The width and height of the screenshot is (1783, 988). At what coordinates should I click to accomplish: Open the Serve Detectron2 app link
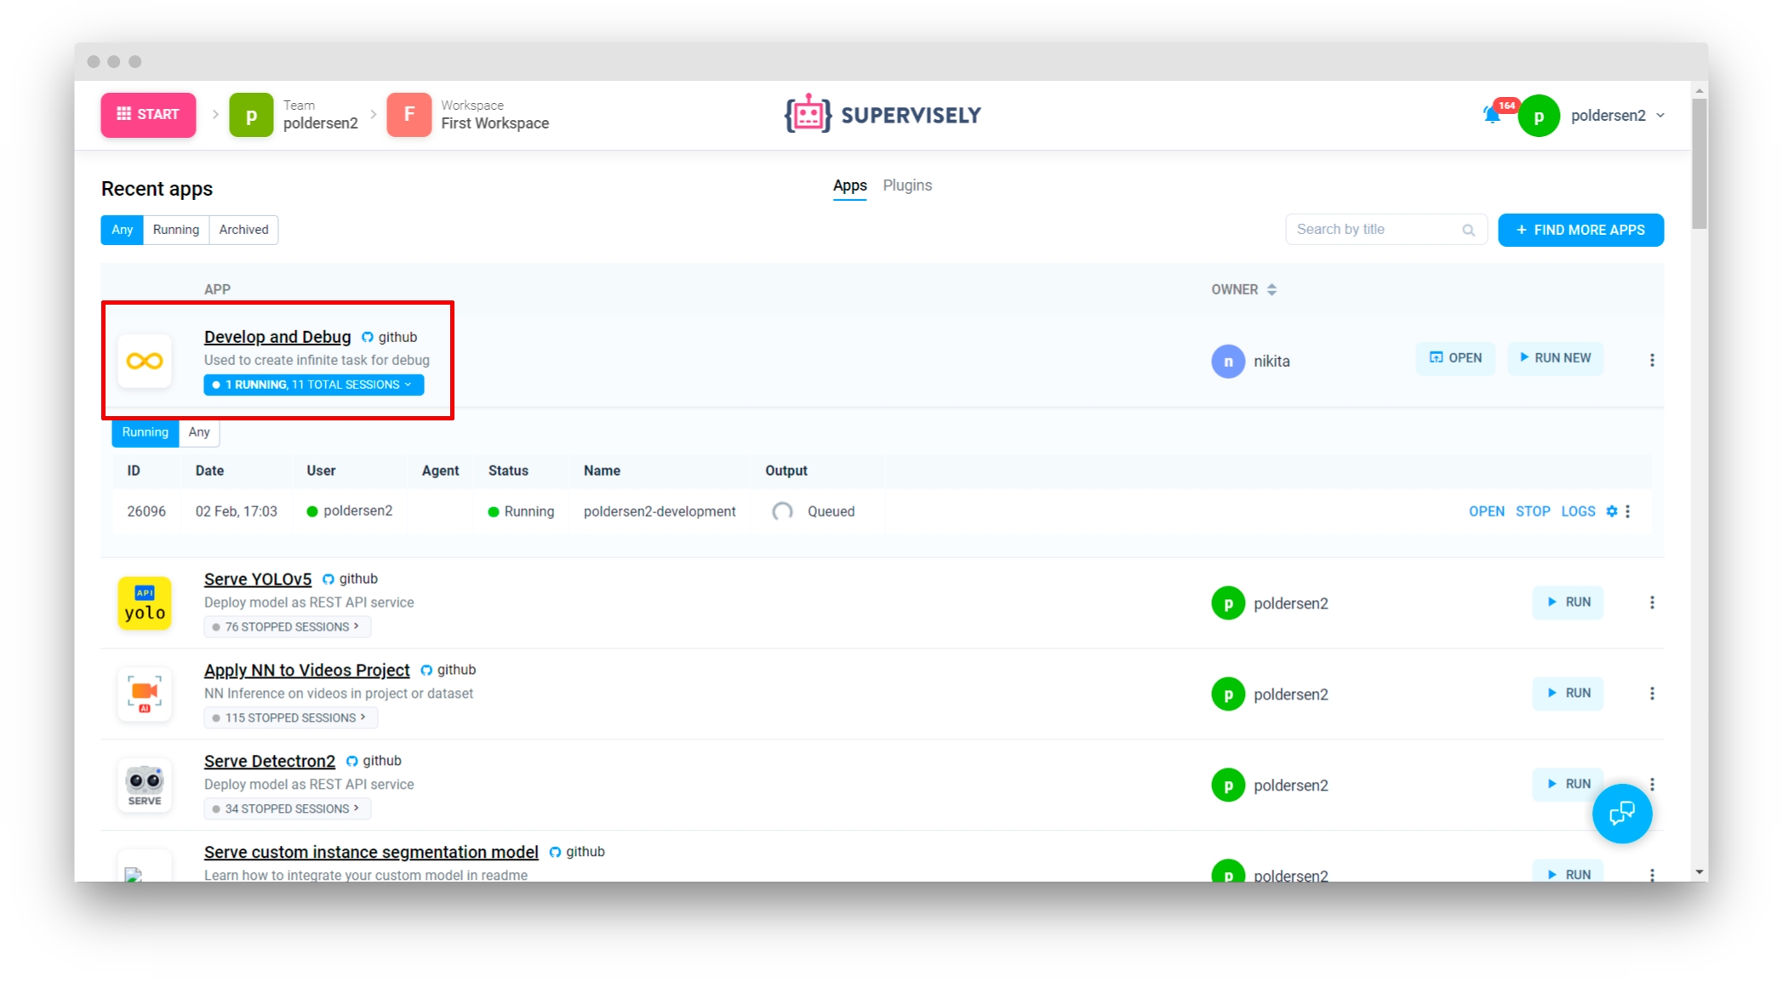[270, 762]
